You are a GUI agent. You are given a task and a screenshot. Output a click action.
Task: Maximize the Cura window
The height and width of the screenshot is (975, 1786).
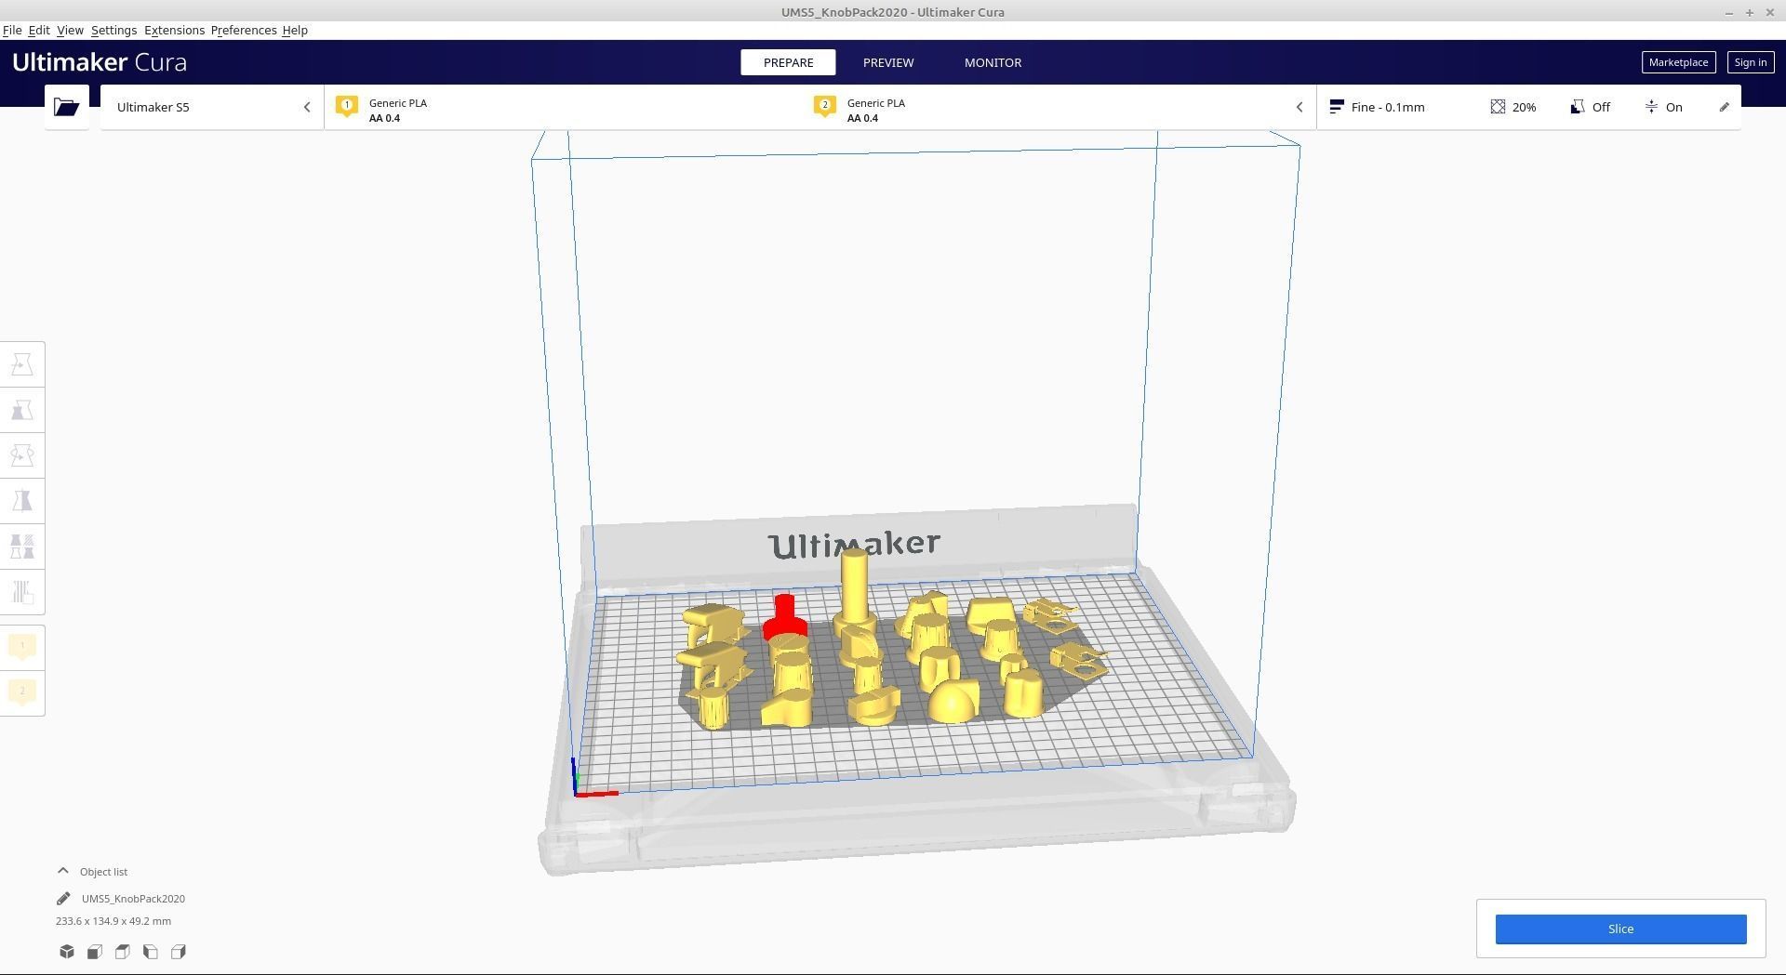1750,12
